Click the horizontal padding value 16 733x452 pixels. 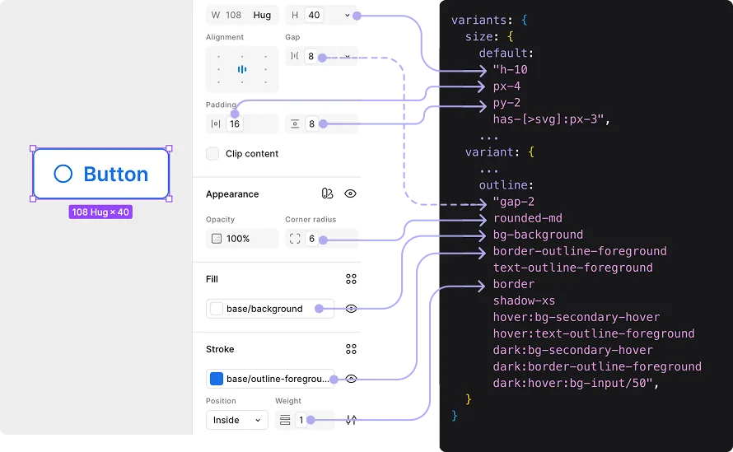pyautogui.click(x=235, y=123)
